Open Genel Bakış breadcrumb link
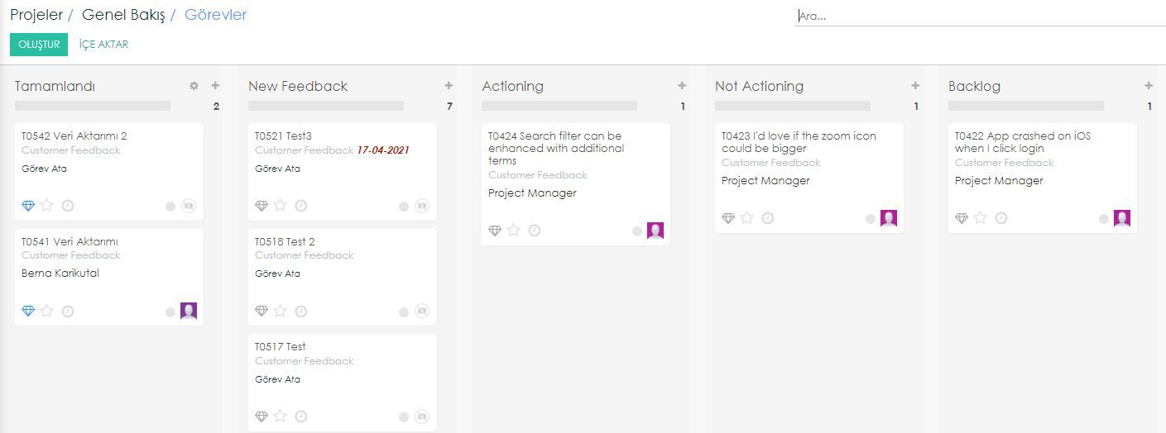Screen dimensions: 1166x433 [123, 15]
